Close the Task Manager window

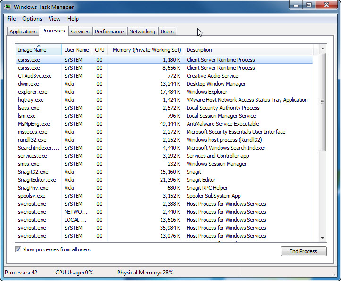click(326, 5)
